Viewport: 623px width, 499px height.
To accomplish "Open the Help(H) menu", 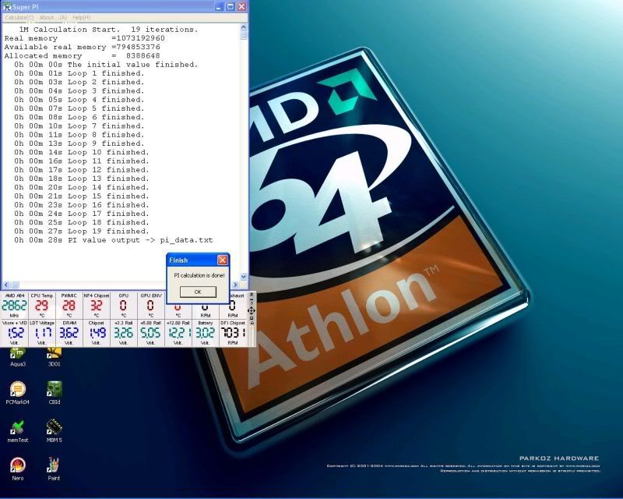I will tap(82, 17).
